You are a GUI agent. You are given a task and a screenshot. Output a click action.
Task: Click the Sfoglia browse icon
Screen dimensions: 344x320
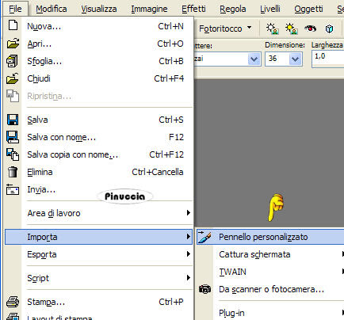point(12,61)
